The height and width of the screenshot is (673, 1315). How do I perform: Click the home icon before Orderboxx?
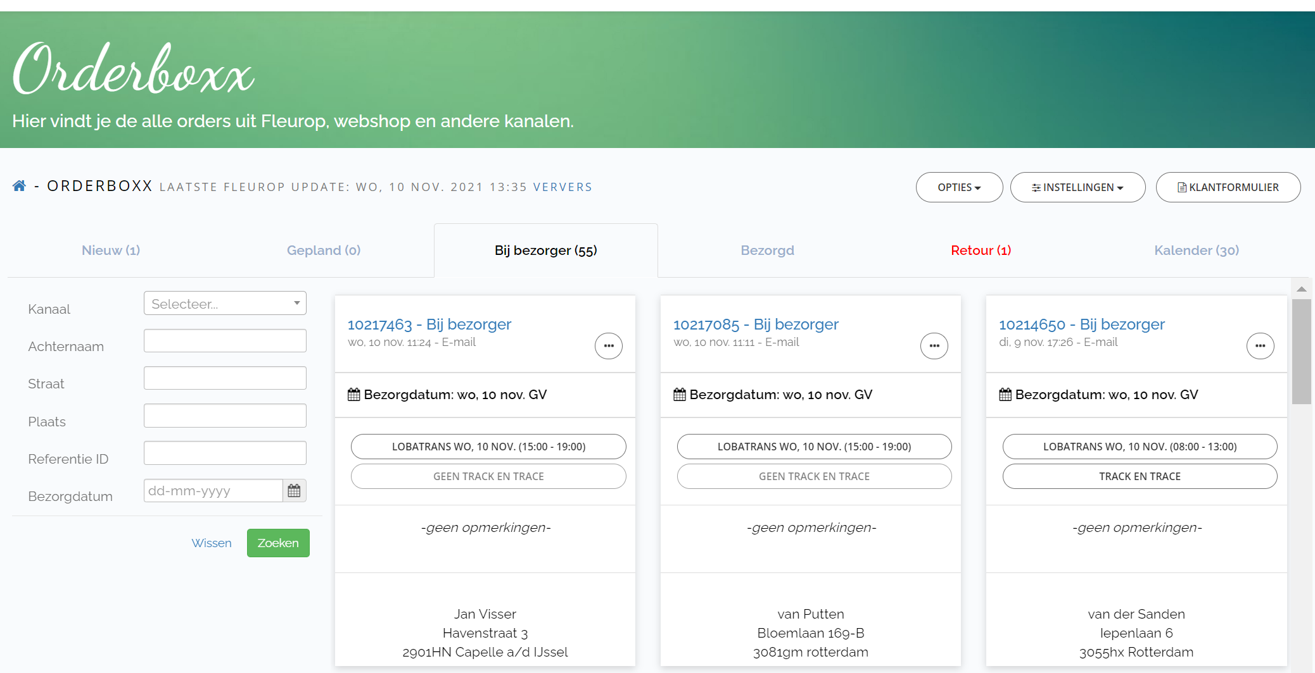[x=20, y=186]
